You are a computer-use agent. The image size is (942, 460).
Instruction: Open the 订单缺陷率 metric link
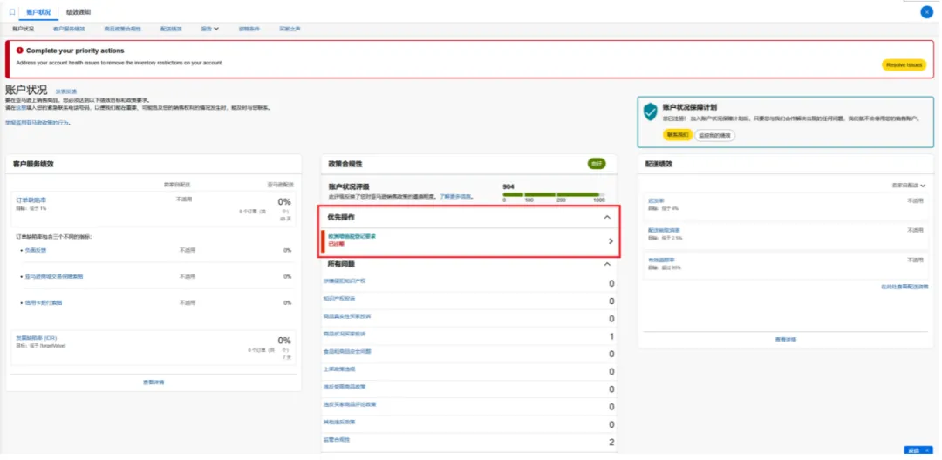31,200
